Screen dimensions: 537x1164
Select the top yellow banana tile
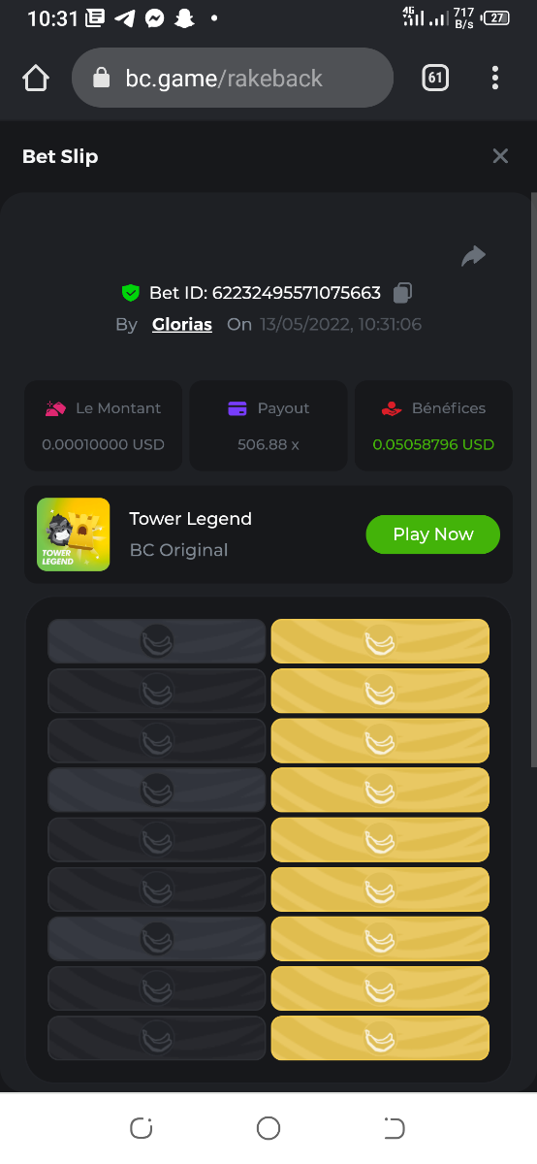tap(380, 641)
